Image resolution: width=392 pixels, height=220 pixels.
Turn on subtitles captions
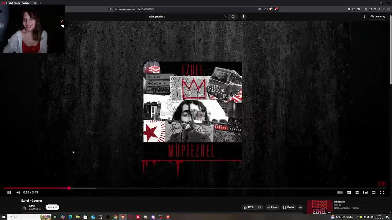coord(349,193)
